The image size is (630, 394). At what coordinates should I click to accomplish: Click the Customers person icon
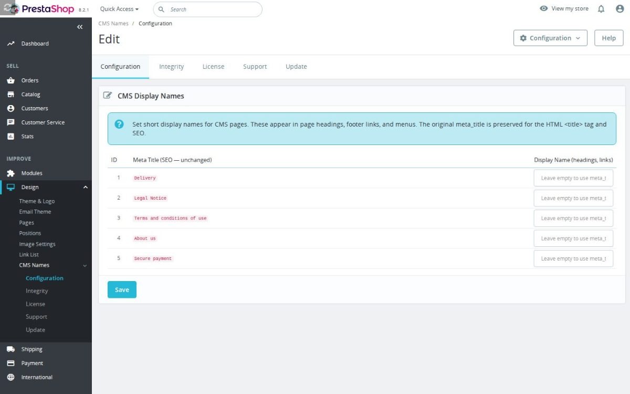point(10,108)
